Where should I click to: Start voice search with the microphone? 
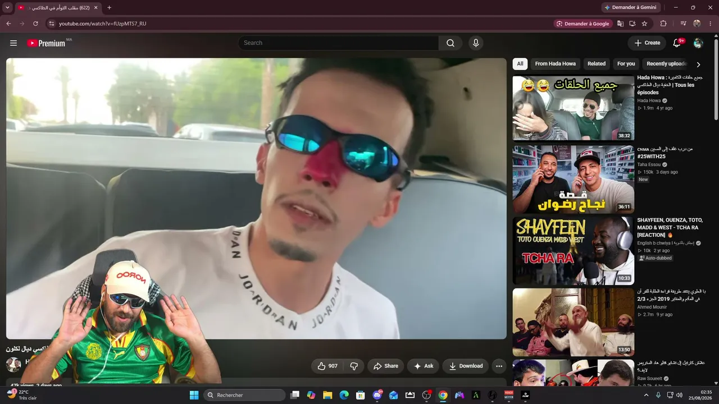476,43
